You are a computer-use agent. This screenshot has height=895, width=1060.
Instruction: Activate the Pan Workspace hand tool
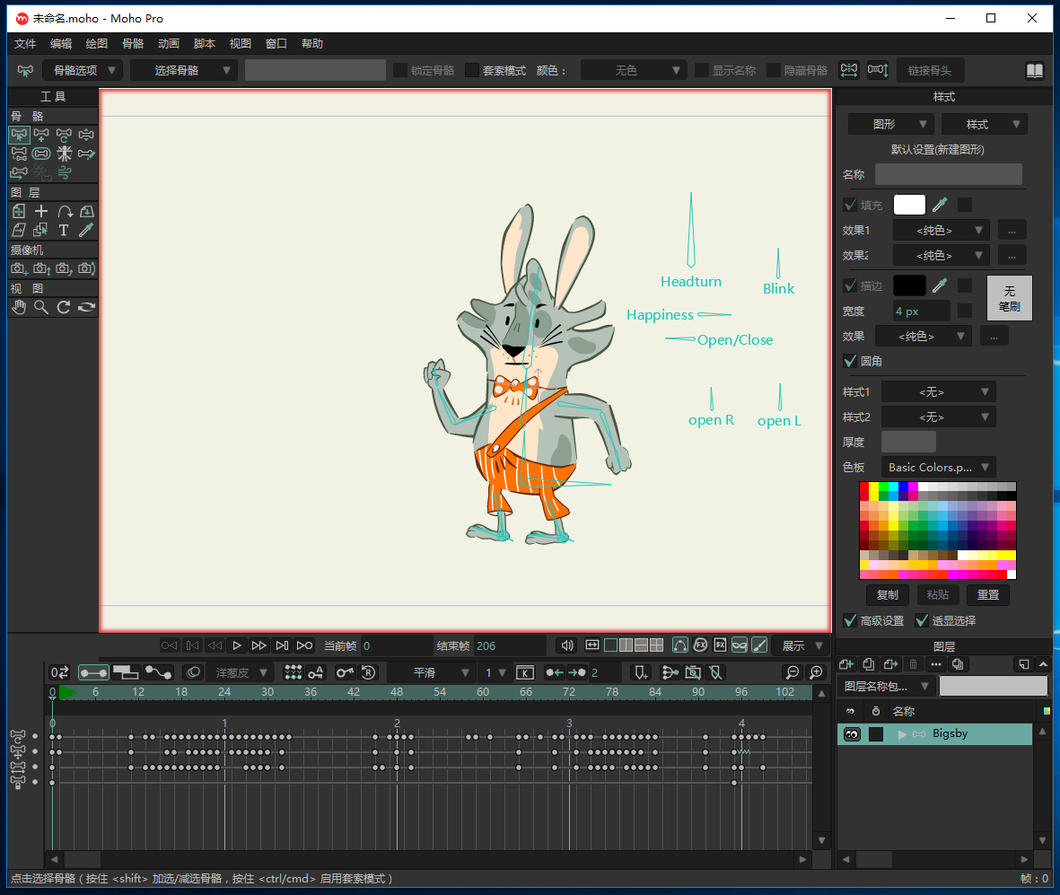click(19, 307)
